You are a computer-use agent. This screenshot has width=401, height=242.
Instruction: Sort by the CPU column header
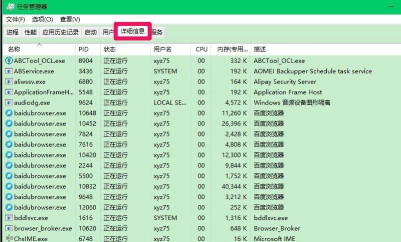click(x=201, y=49)
